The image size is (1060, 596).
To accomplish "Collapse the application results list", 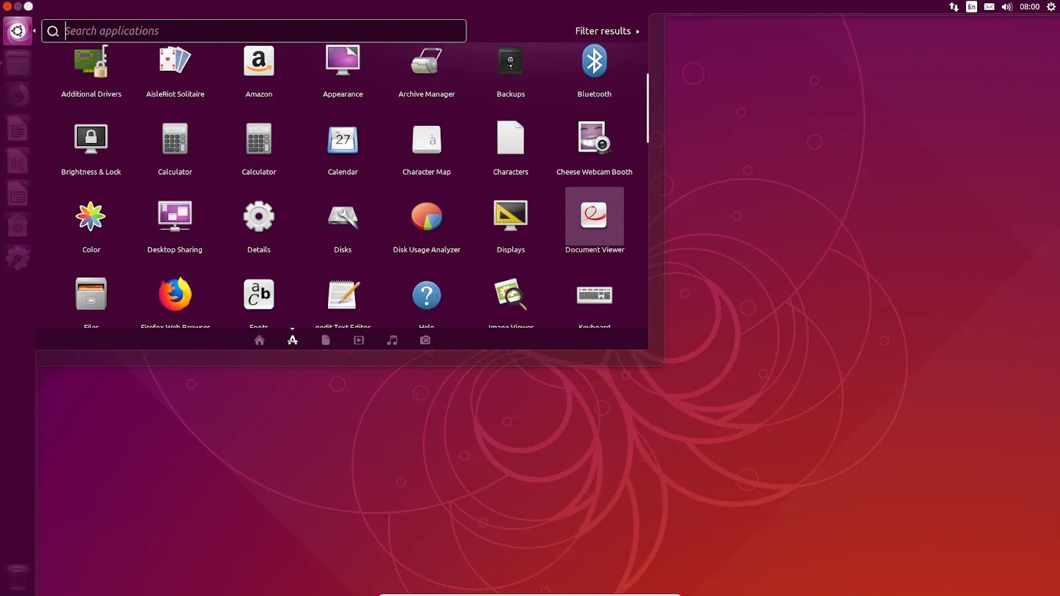I will (x=291, y=328).
